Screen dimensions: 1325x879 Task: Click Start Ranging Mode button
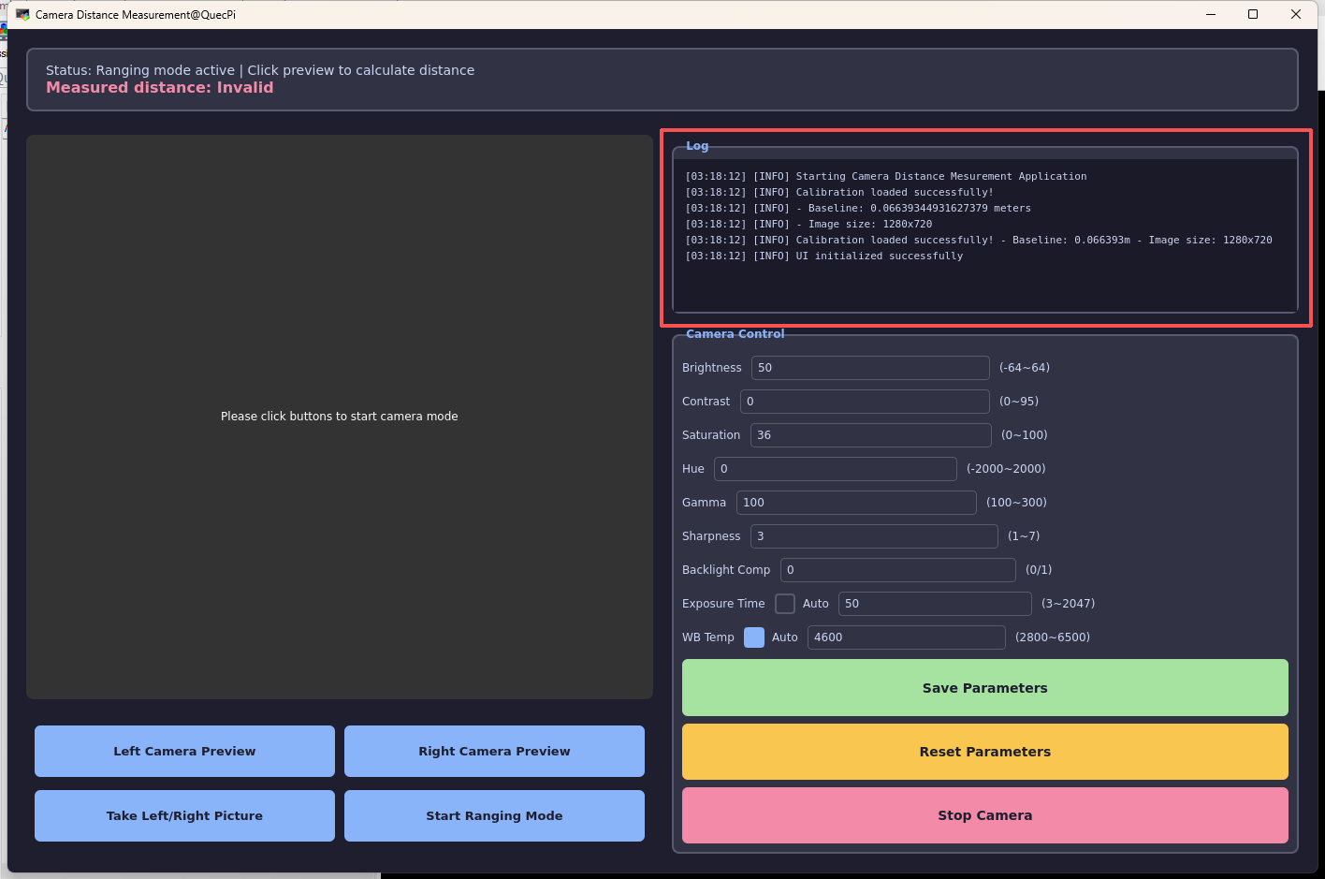[x=494, y=815]
